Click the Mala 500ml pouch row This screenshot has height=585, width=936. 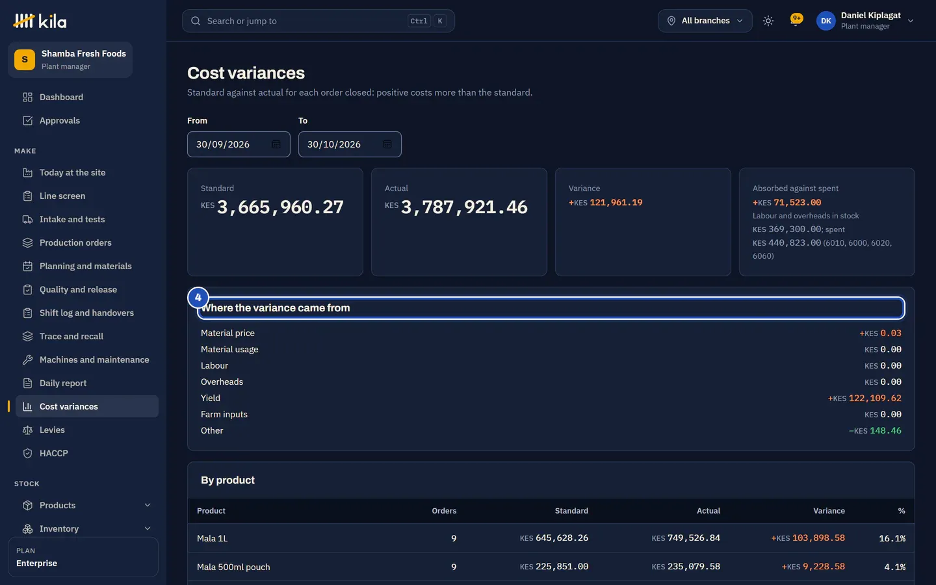coord(551,567)
